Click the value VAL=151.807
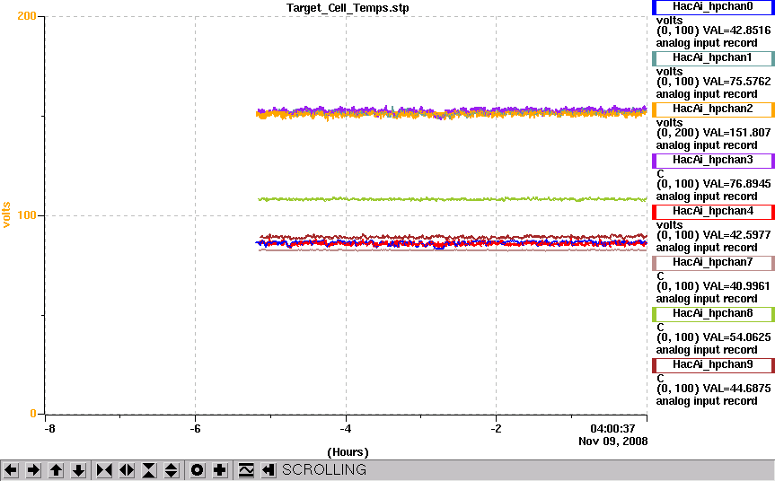Viewport: 775px width, 481px height. [737, 133]
